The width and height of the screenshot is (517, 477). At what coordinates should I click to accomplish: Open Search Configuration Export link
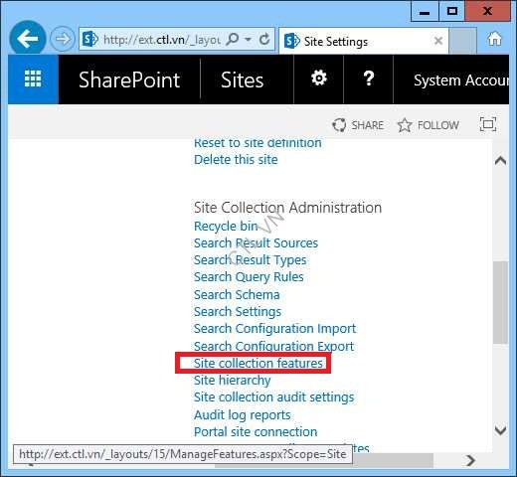tap(273, 347)
